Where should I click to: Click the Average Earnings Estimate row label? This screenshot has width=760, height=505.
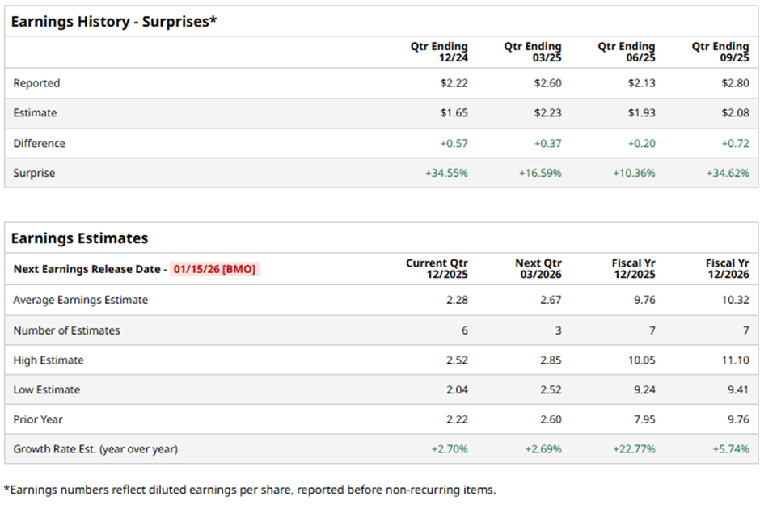click(x=81, y=300)
